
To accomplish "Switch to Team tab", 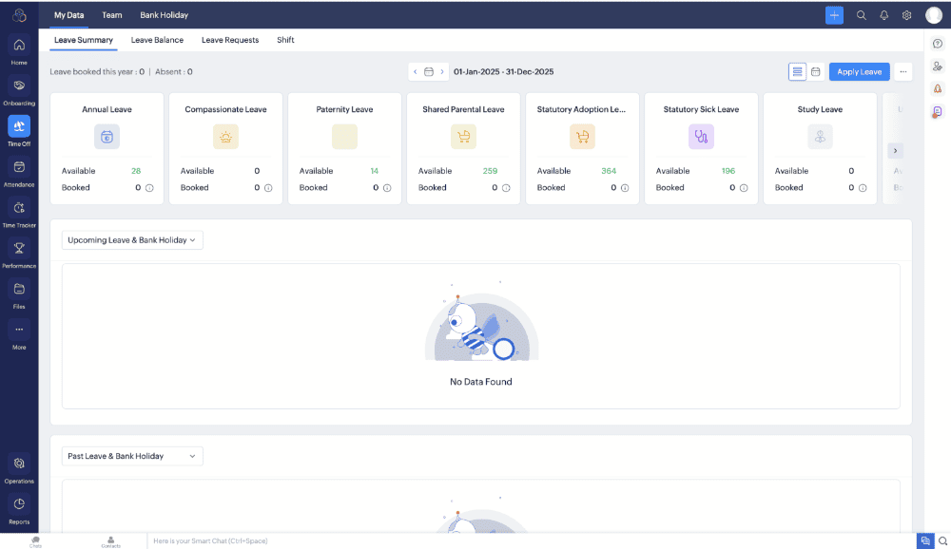I will point(111,15).
